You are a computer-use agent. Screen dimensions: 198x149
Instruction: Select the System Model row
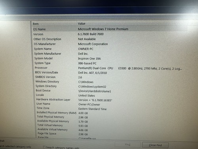(44, 58)
